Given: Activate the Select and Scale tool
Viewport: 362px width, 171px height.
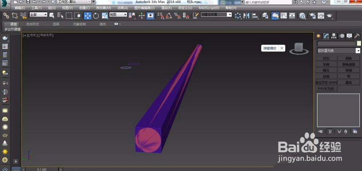Looking at the screenshot, I should pyautogui.click(x=105, y=16).
